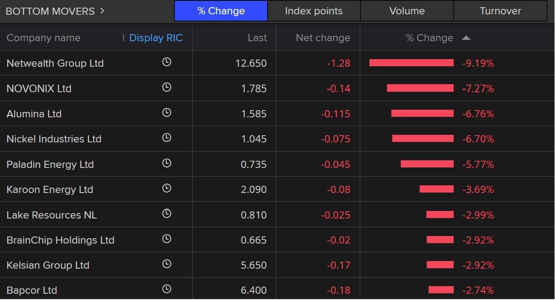Click the net change value -0.075
This screenshot has width=555, height=300.
coord(336,139)
